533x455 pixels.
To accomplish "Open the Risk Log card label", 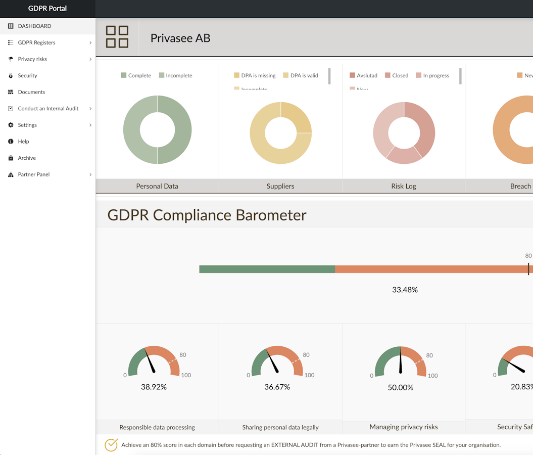I will (x=403, y=186).
